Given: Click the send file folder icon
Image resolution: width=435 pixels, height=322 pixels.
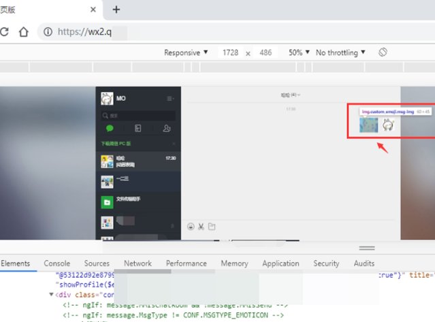Looking at the screenshot, I should [212, 227].
